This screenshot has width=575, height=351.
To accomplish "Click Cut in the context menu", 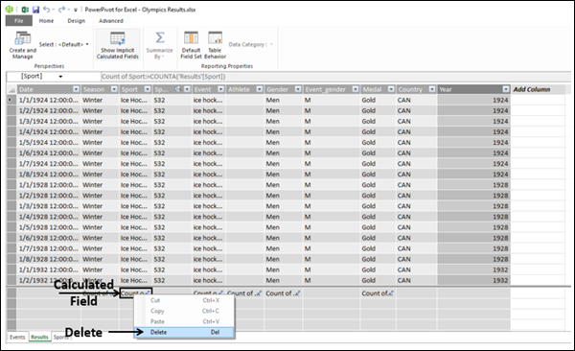I will [184, 300].
